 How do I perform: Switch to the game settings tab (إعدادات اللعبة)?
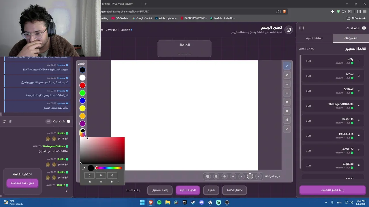[x=314, y=38]
